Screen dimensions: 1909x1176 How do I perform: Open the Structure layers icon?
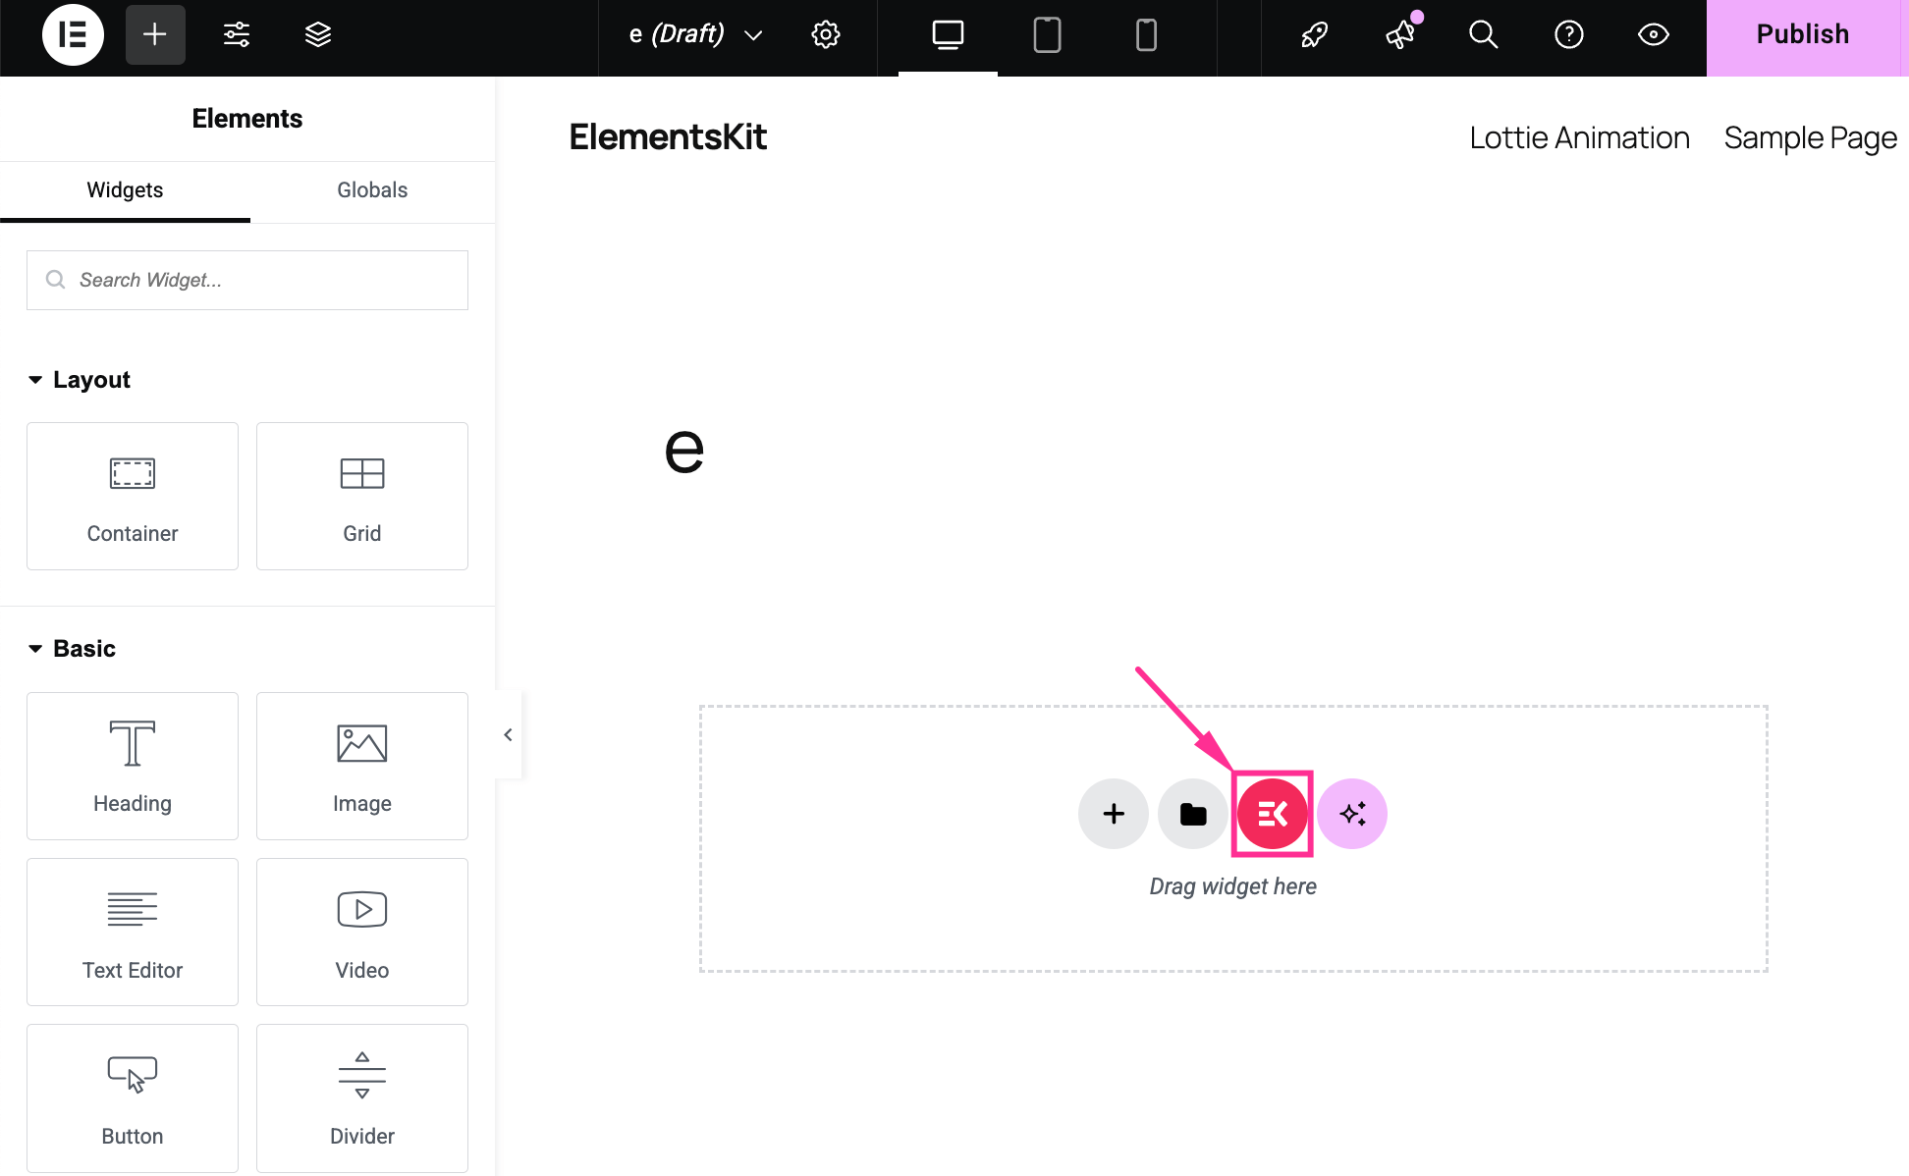[317, 35]
